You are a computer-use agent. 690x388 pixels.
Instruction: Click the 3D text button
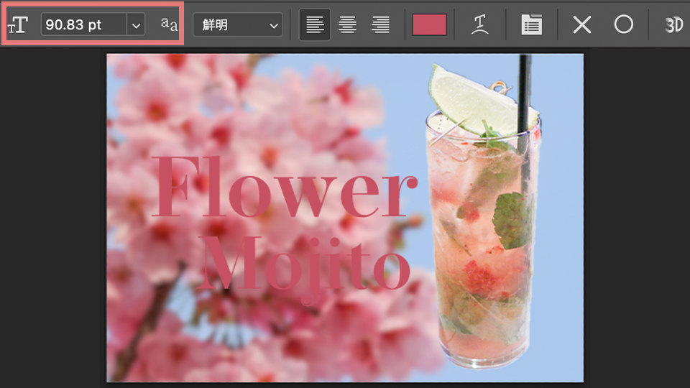[673, 25]
